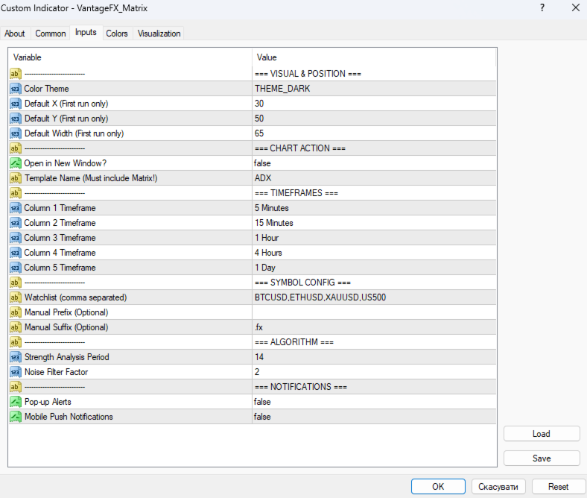The height and width of the screenshot is (498, 587).
Task: Save inputs with the Save button
Action: coord(542,458)
